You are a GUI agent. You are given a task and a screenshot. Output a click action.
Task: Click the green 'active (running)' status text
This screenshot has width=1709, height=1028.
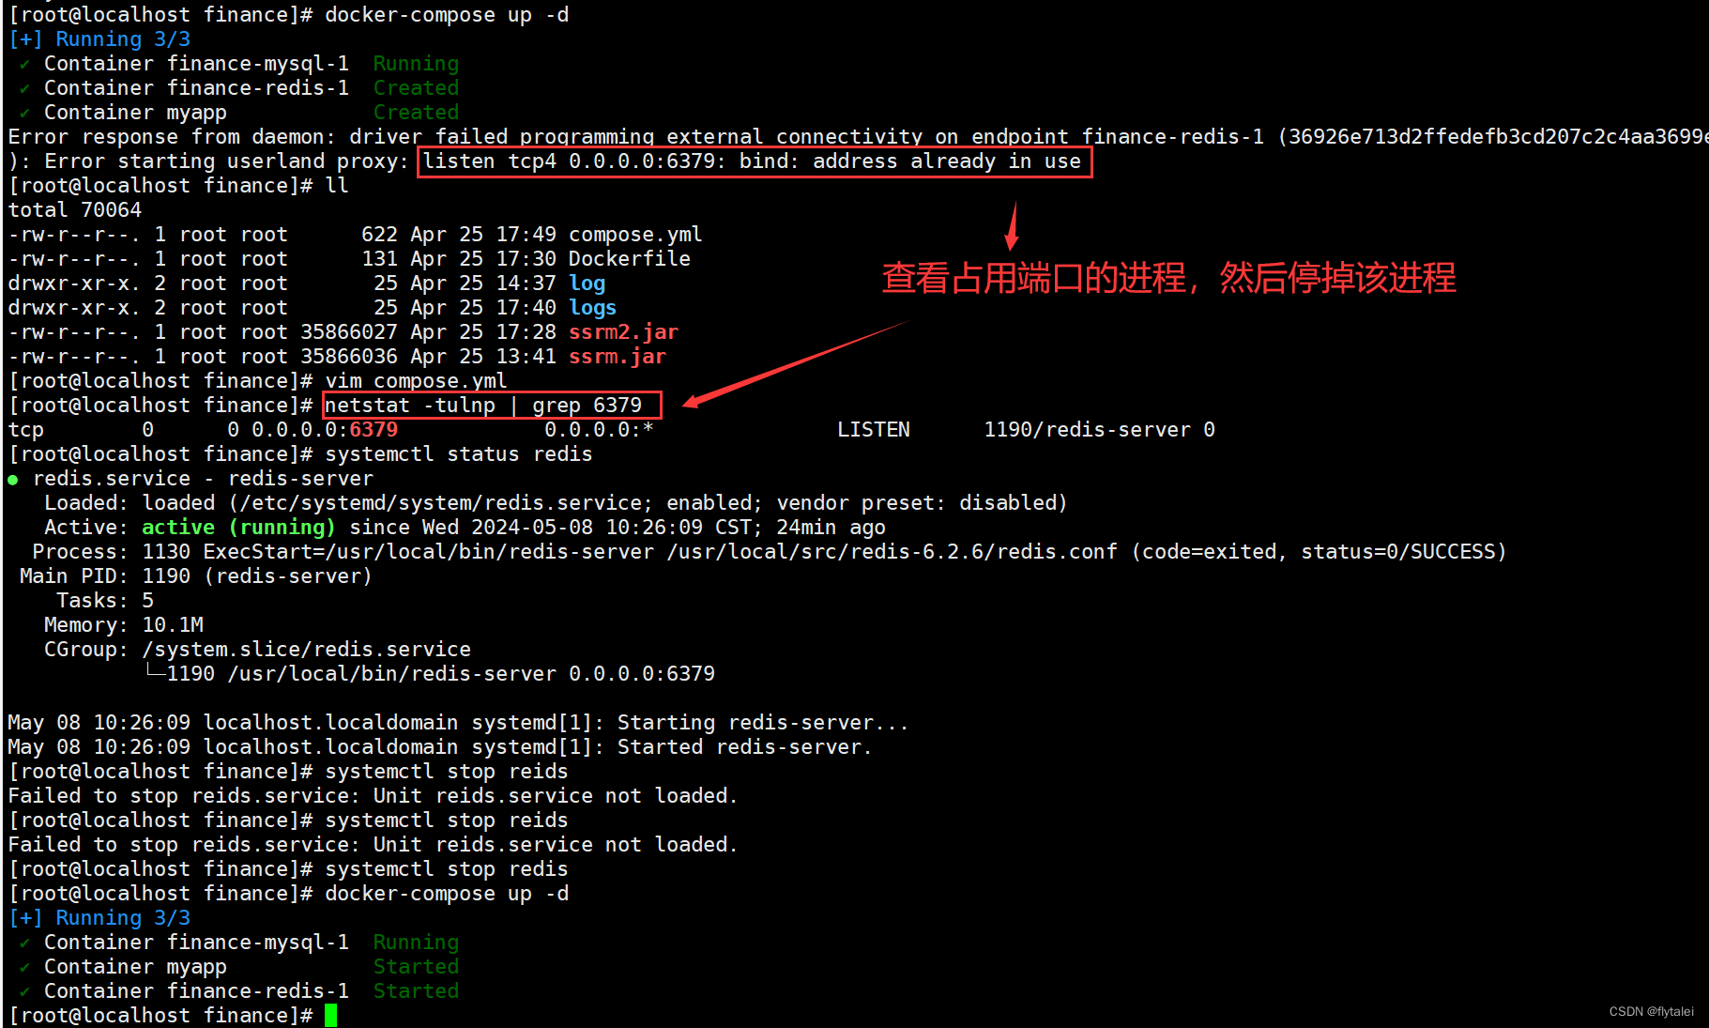238,528
